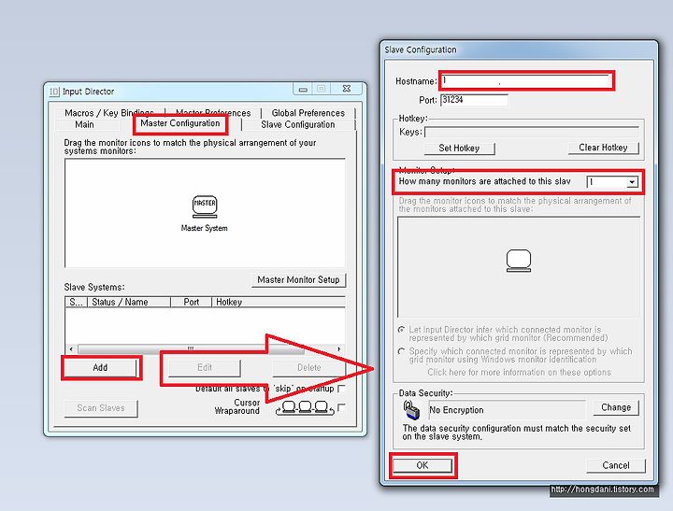
Task: Switch to the Slave Configuration tab
Action: click(298, 124)
